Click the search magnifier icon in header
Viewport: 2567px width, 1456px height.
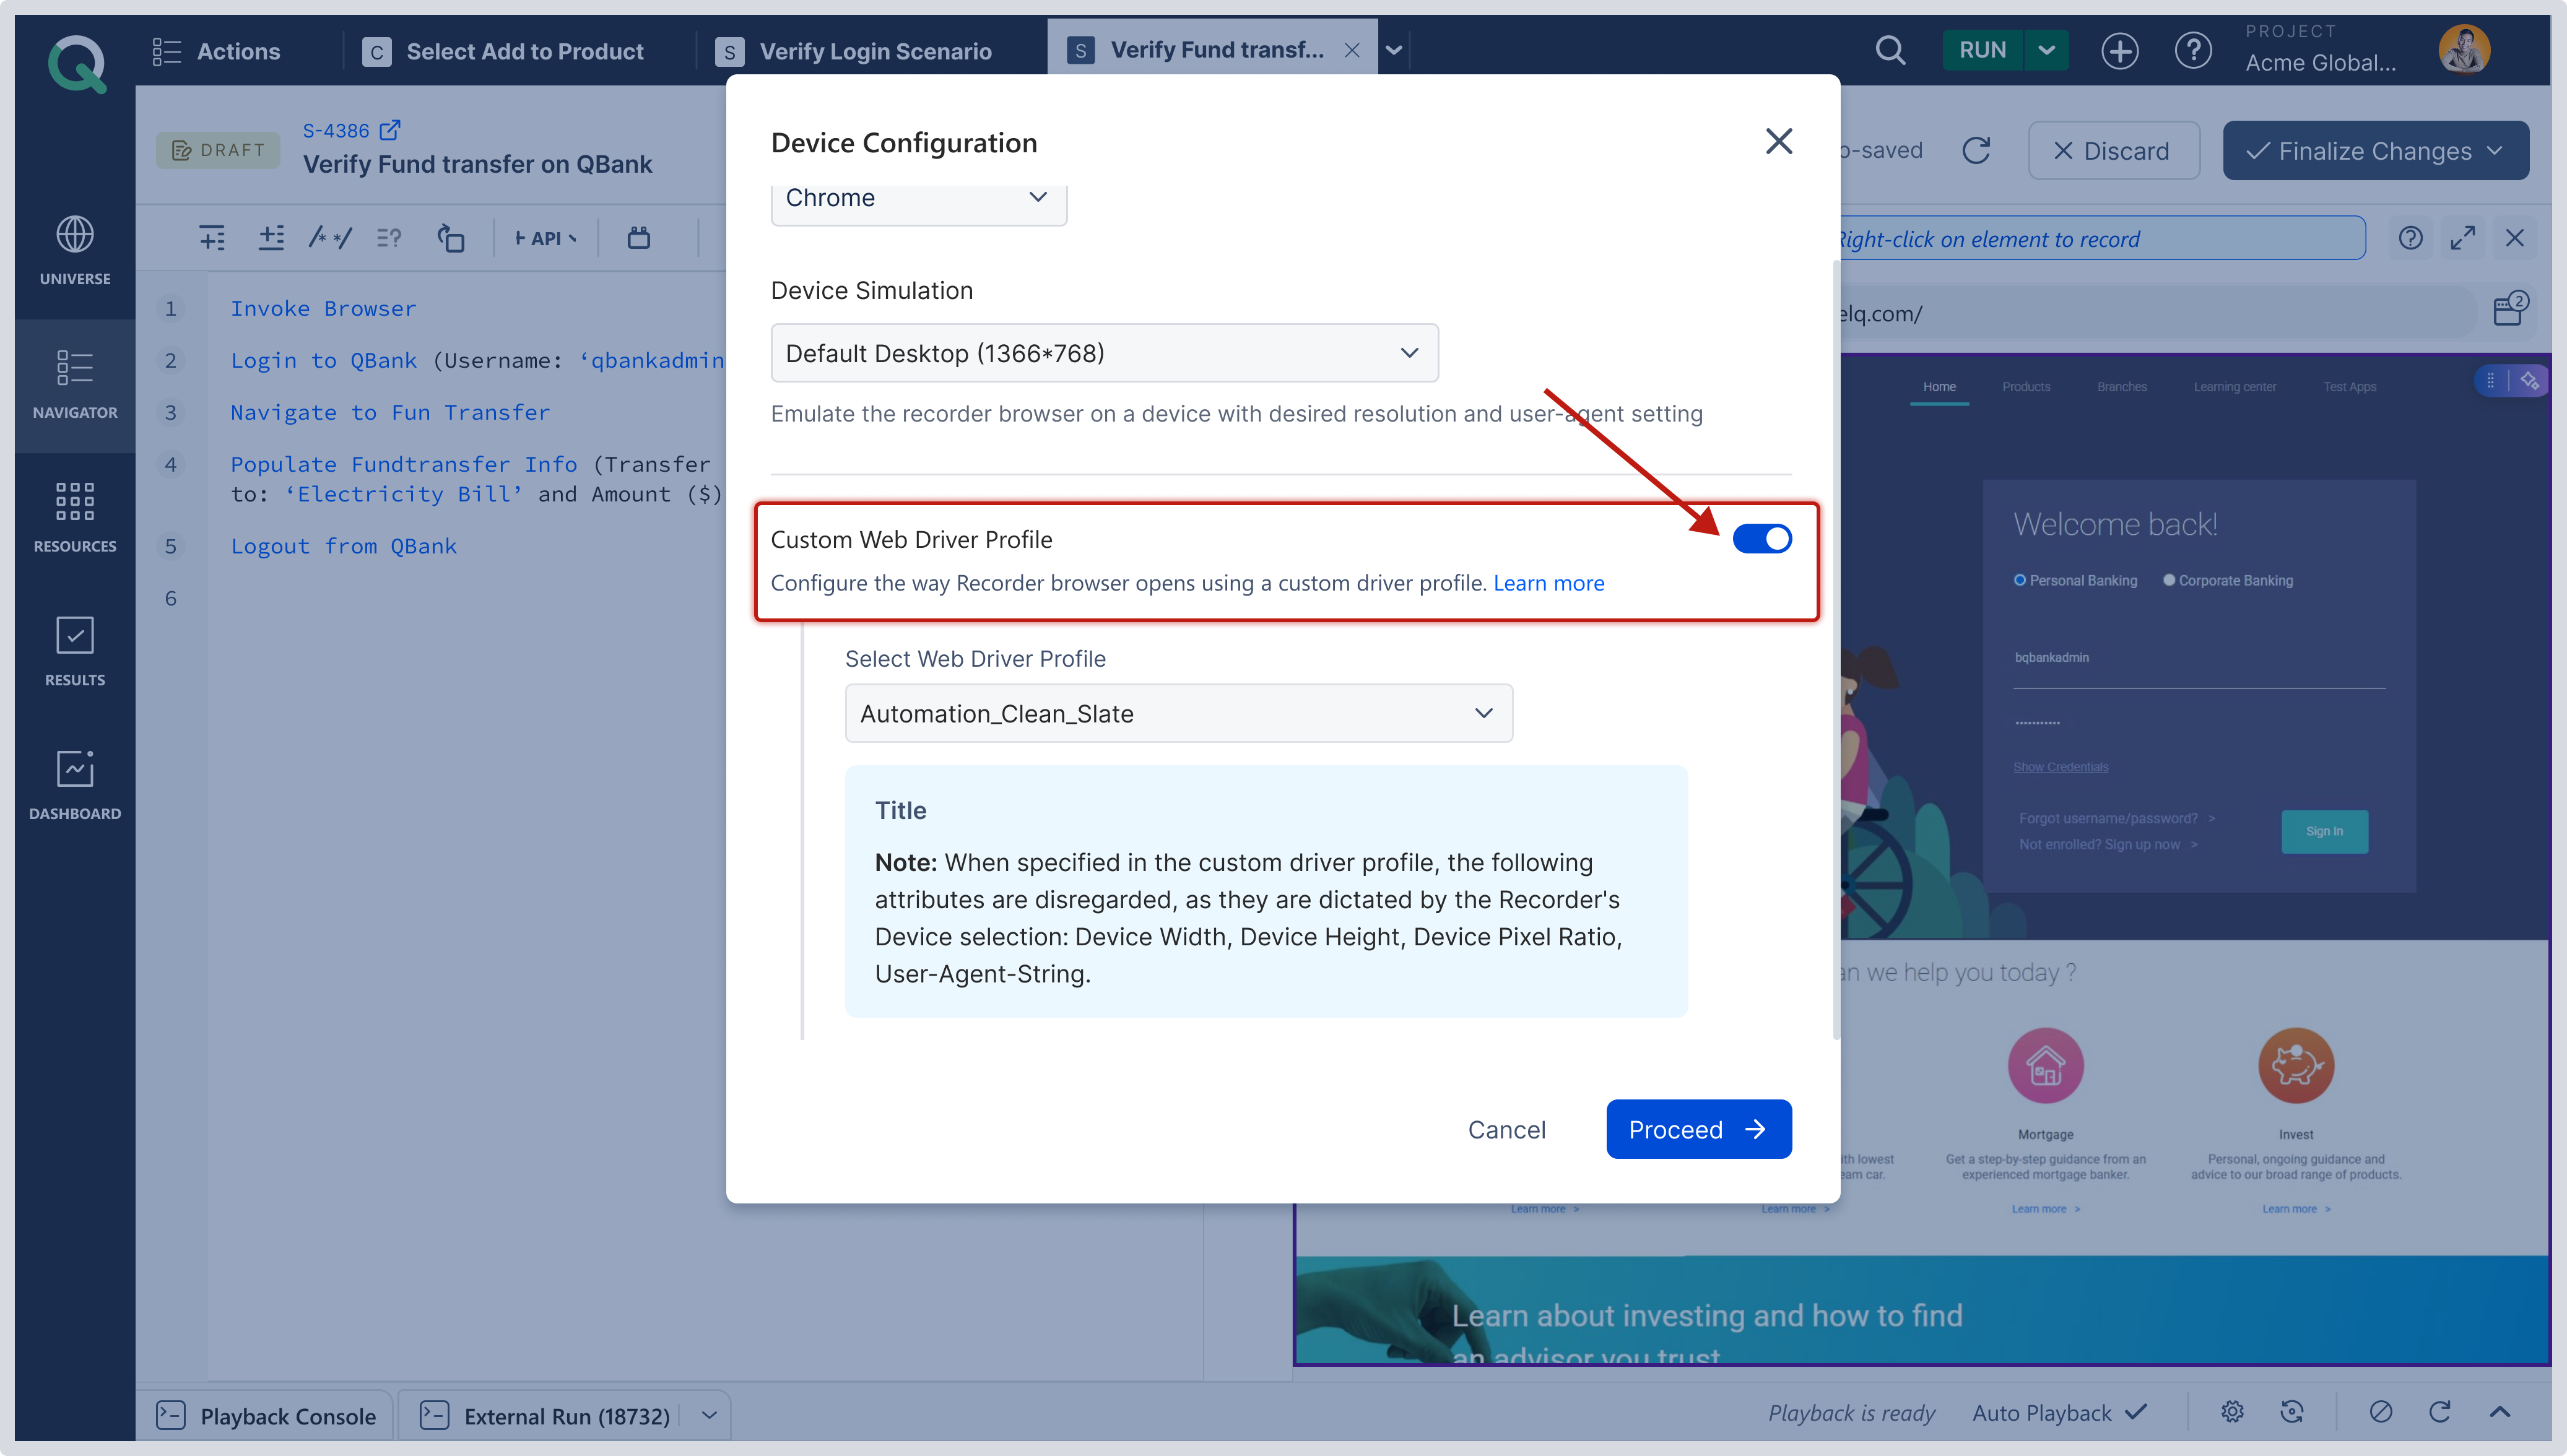point(1890,50)
